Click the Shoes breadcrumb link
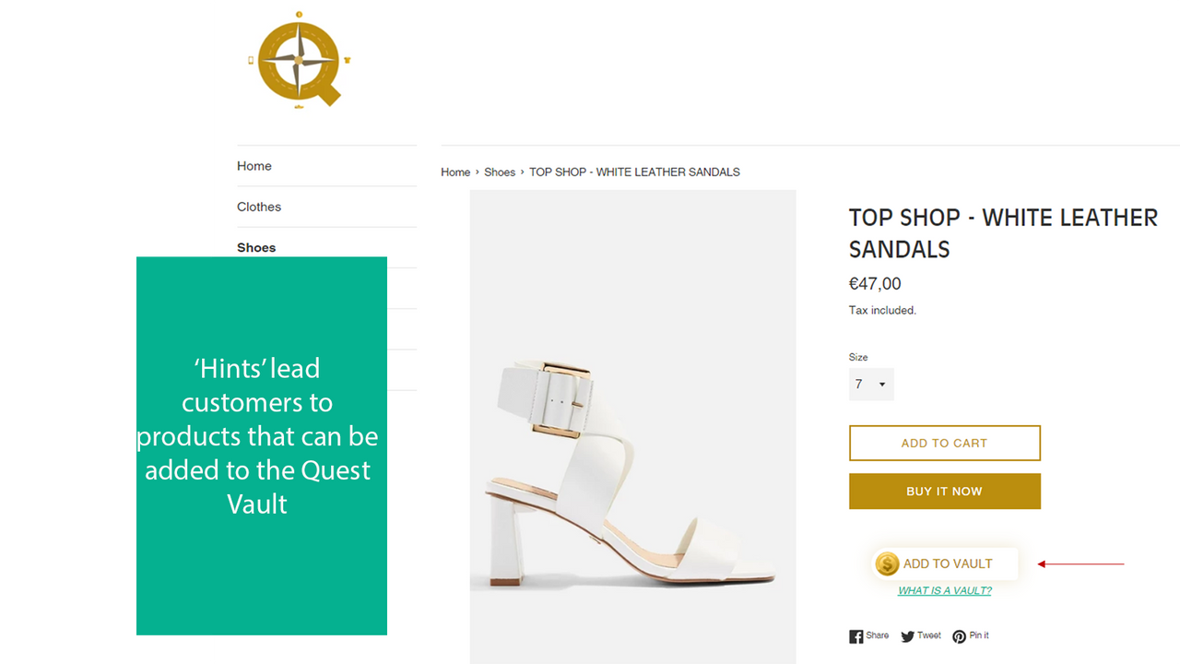The width and height of the screenshot is (1180, 664). pos(500,172)
